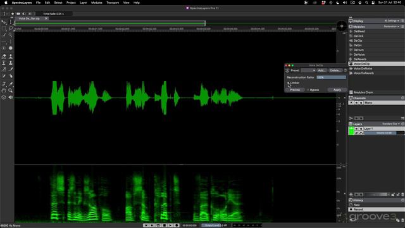This screenshot has height=228, width=405.
Task: Click the History panel clock icon
Action: 351,200
